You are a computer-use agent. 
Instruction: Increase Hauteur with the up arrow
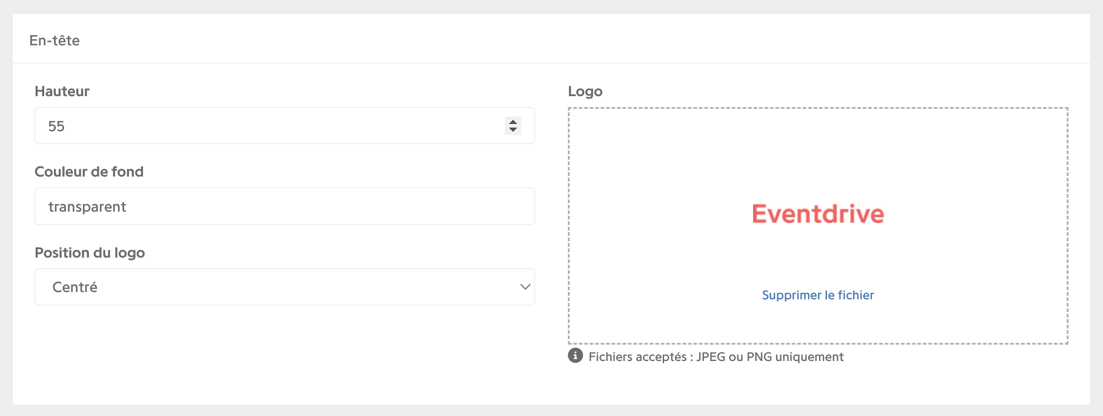513,122
